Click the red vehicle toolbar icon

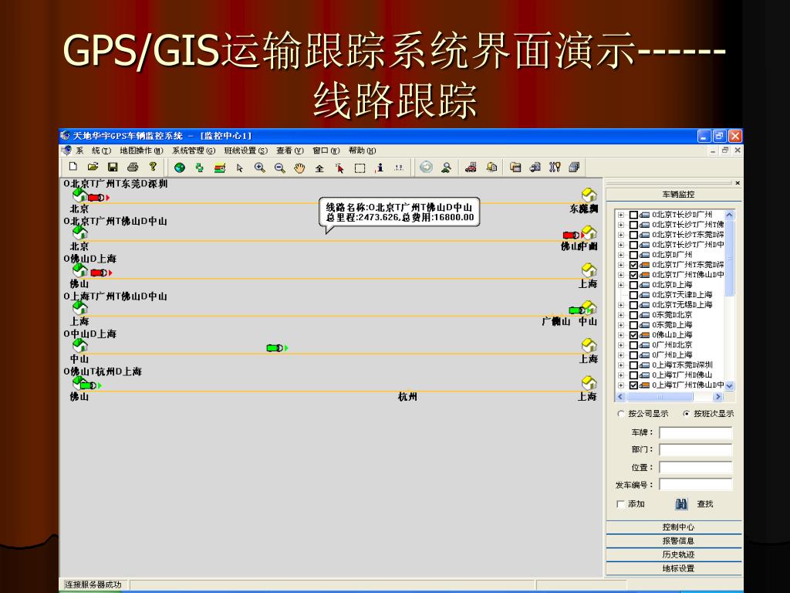471,168
